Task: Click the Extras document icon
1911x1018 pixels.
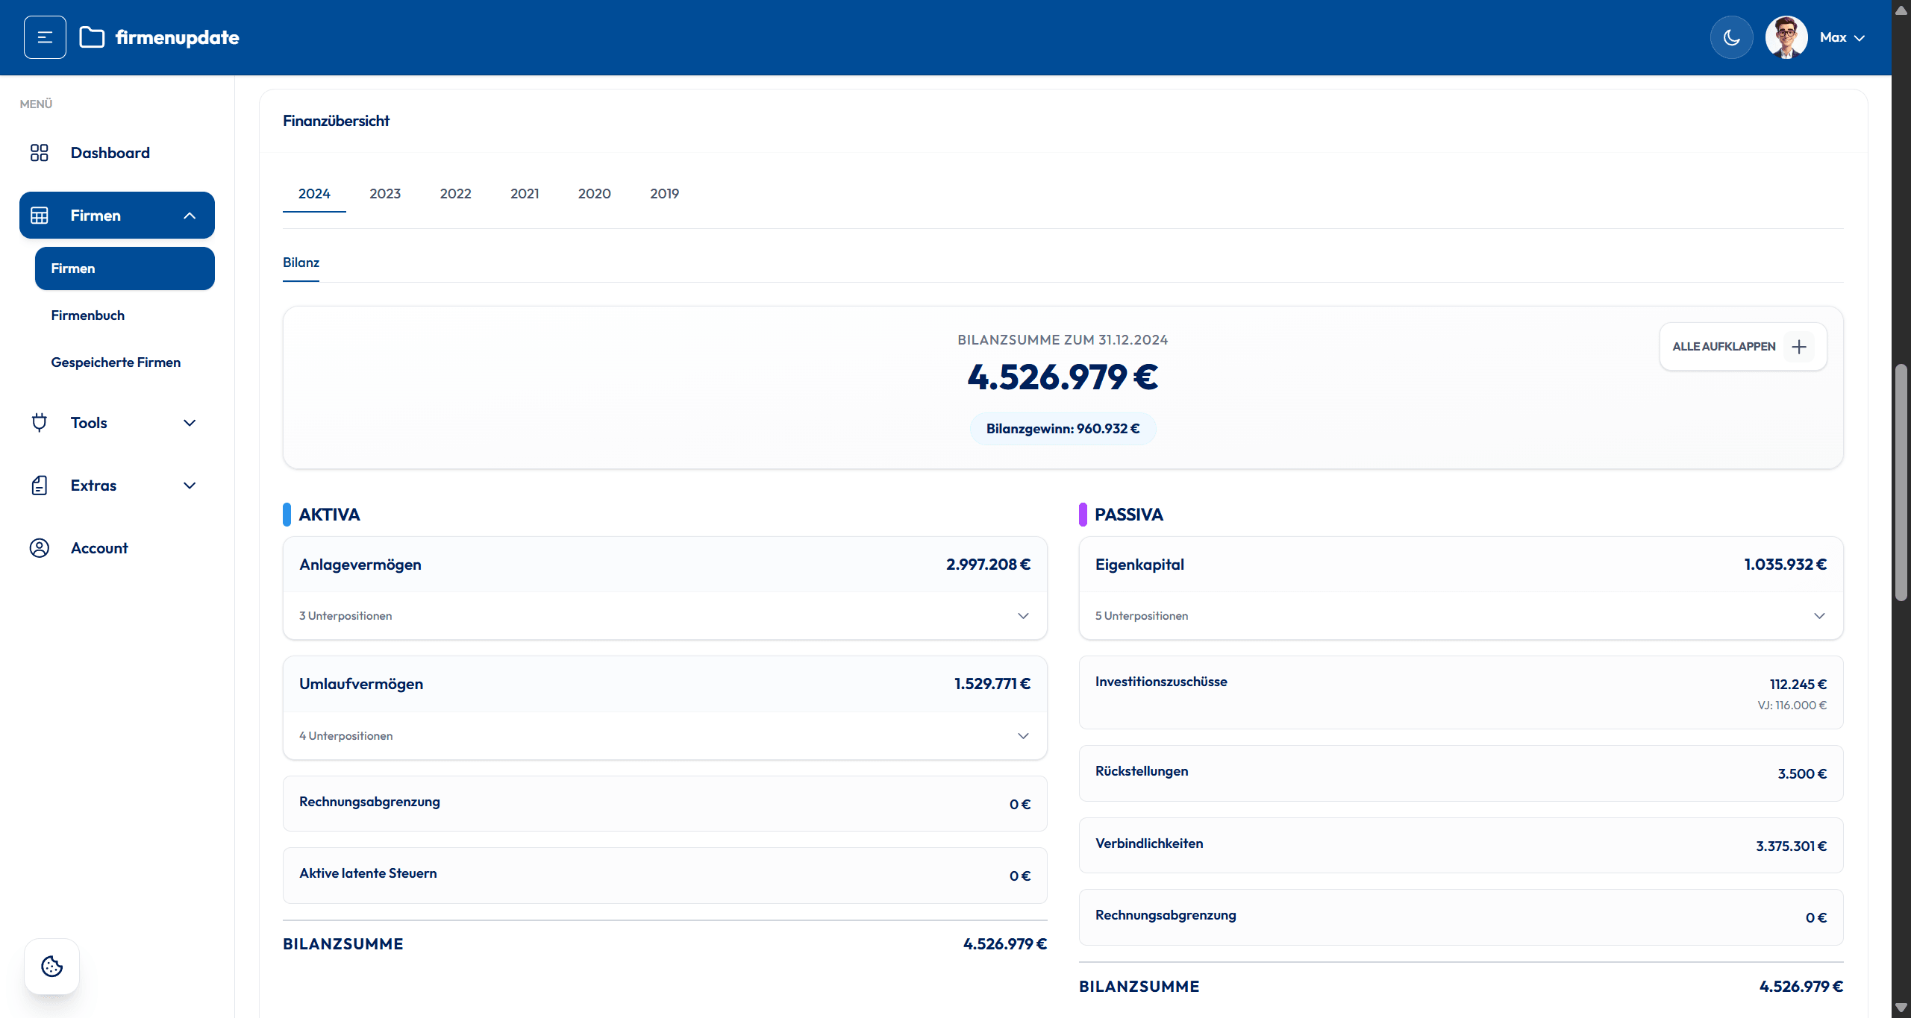Action: point(39,486)
